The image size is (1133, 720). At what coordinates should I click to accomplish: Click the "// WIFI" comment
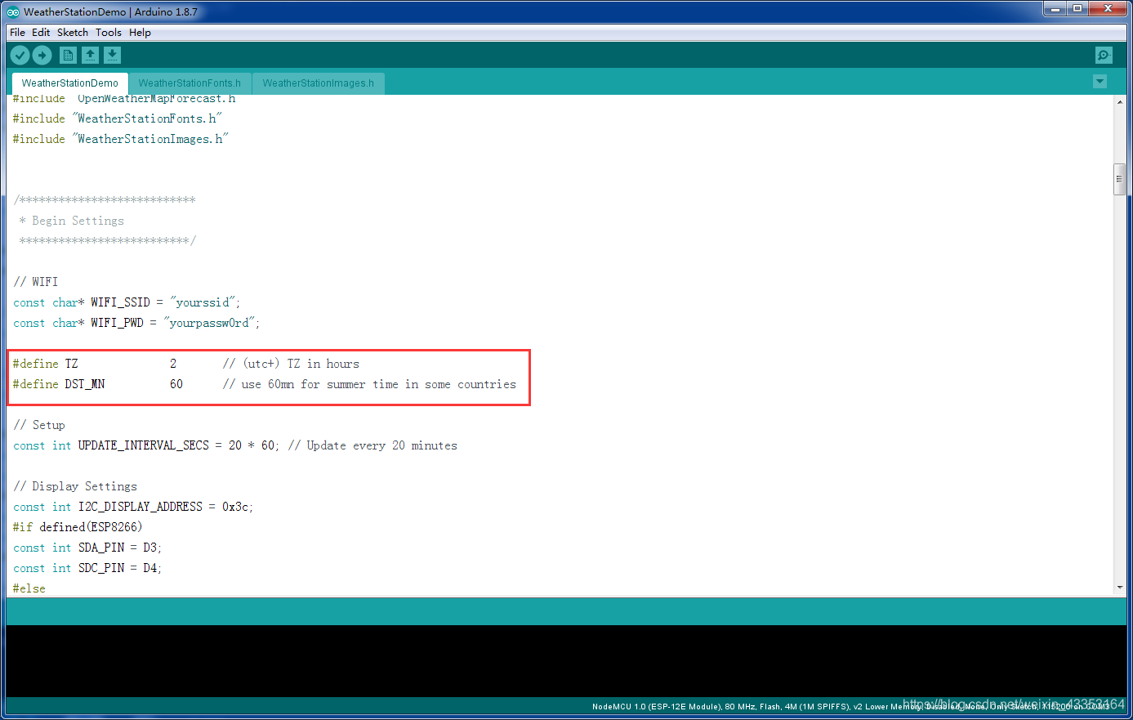coord(36,282)
